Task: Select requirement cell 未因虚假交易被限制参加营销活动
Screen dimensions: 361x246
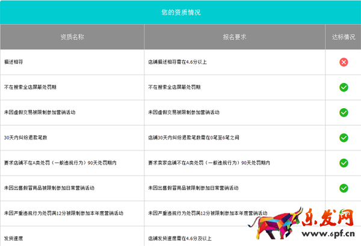Action: tap(235, 112)
